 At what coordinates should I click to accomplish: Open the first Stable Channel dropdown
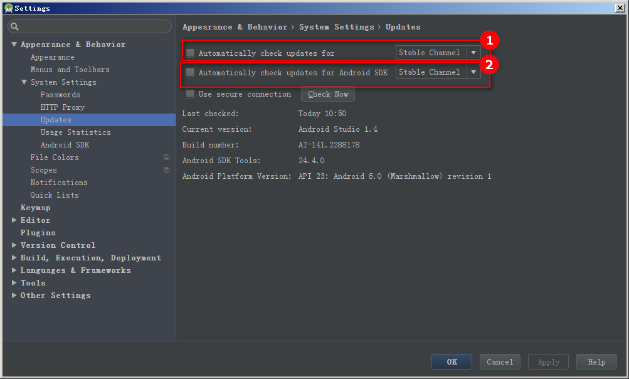tap(438, 53)
